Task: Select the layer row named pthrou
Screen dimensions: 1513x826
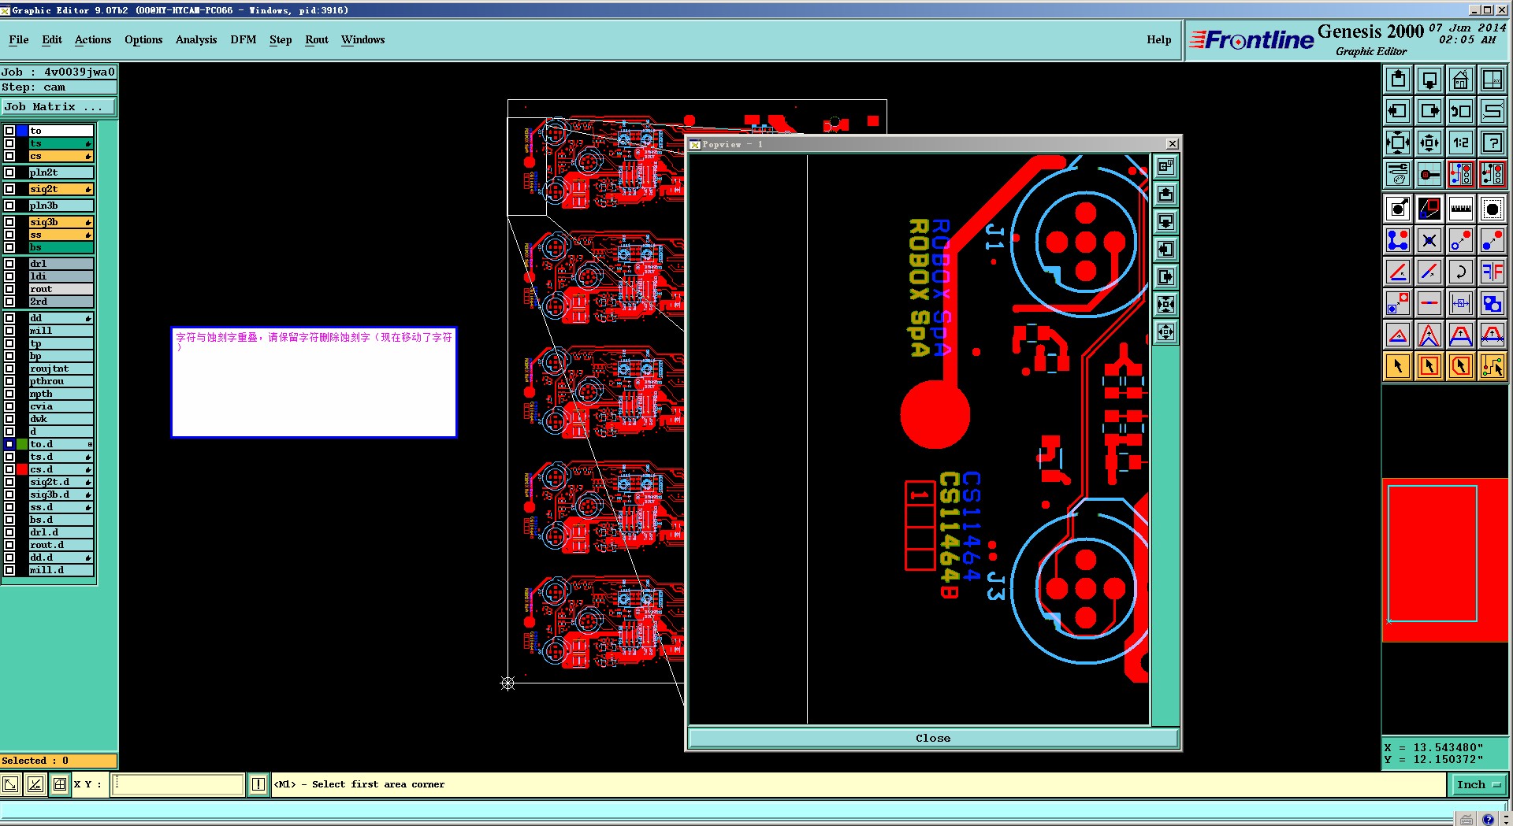Action: [x=61, y=381]
